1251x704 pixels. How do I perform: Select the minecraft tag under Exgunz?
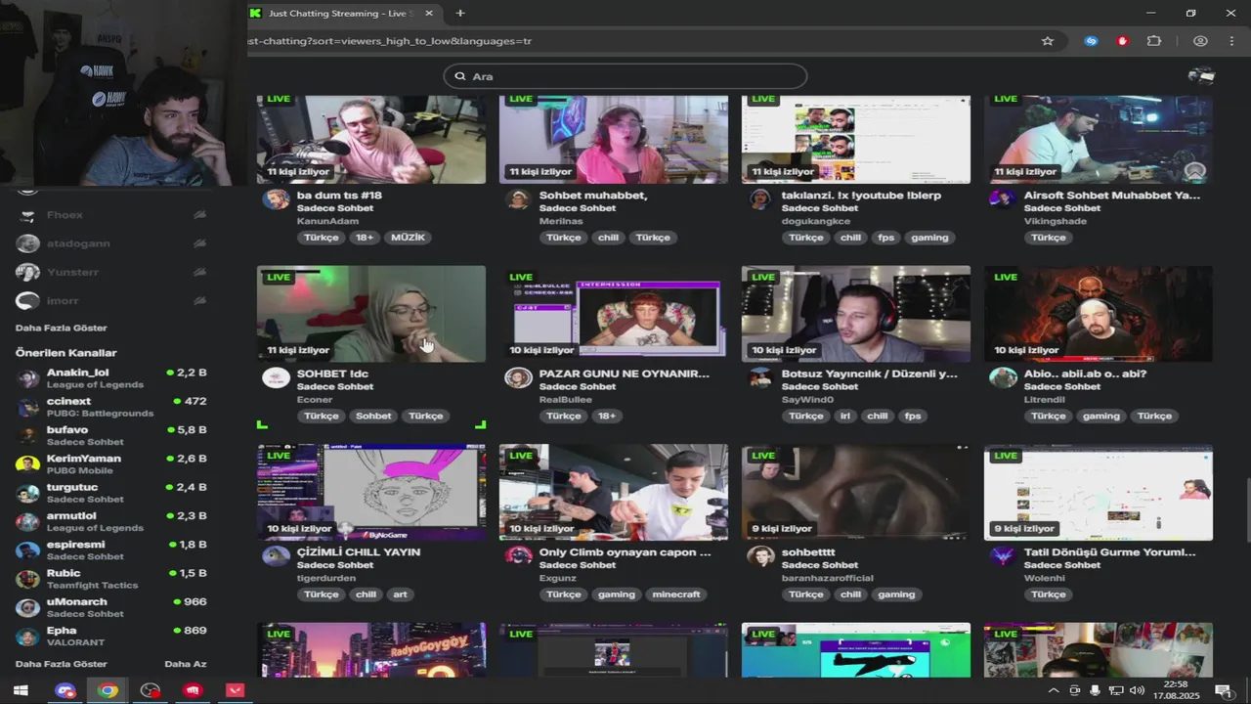(676, 594)
